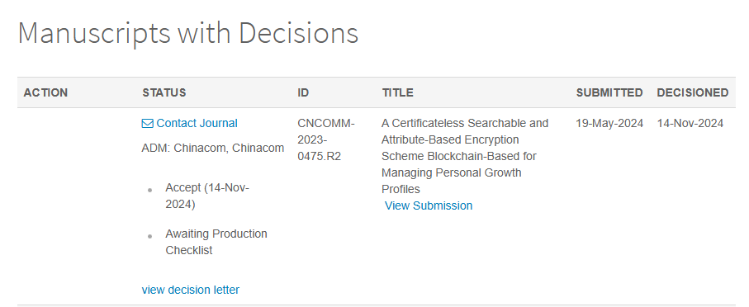Click the Certificateless Searchable manuscript title text

[465, 156]
